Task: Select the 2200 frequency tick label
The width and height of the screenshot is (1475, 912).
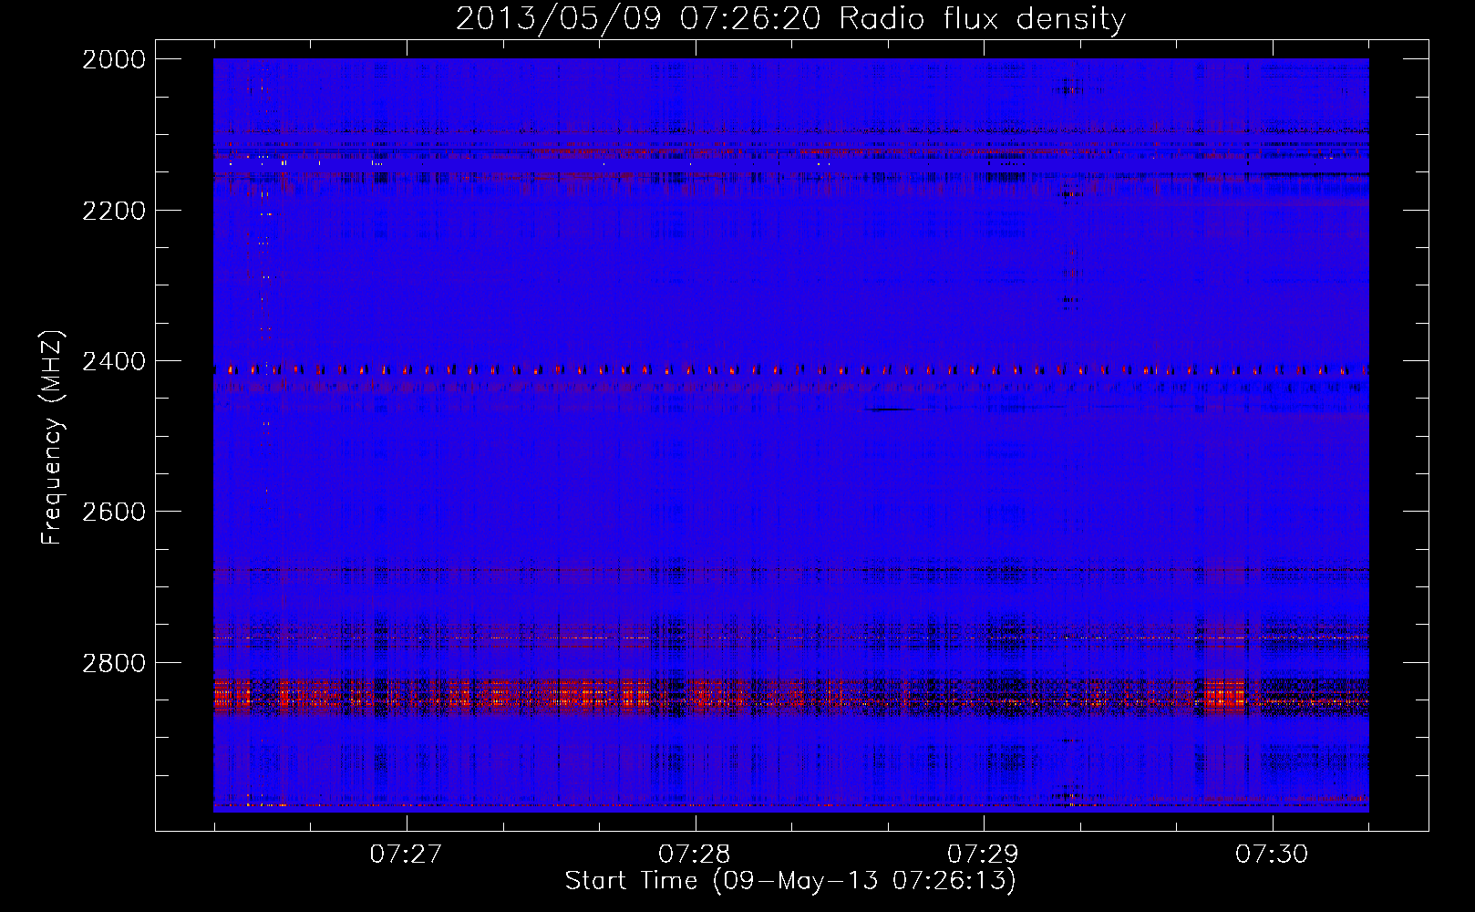Action: pyautogui.click(x=114, y=211)
